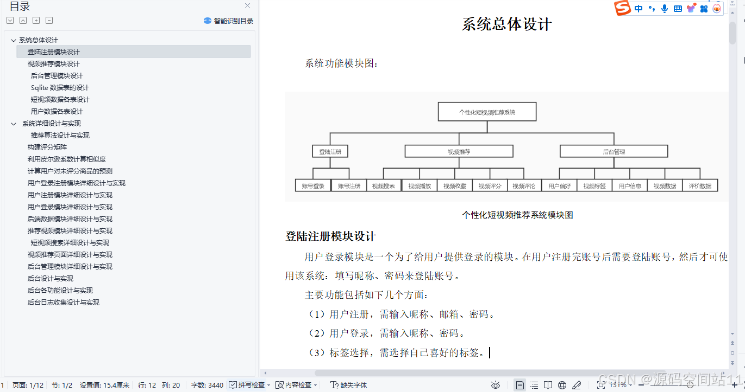
Task: Go to 用户数据各表设计 heading
Action: [57, 112]
